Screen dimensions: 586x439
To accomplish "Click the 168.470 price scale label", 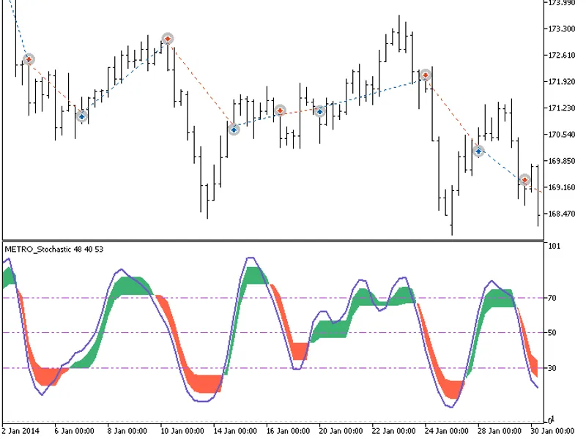I will [x=561, y=214].
